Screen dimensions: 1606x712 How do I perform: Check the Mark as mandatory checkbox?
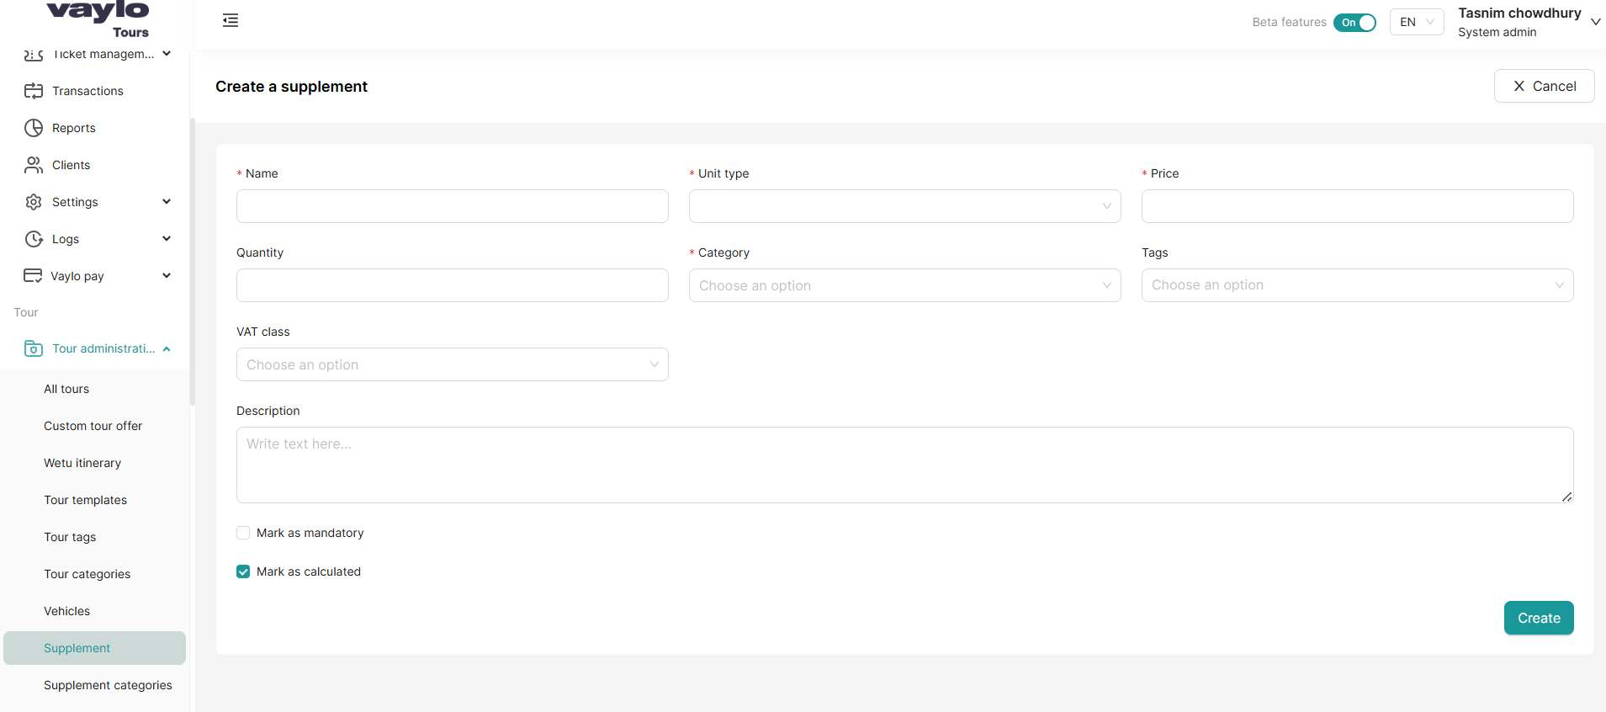tap(243, 533)
